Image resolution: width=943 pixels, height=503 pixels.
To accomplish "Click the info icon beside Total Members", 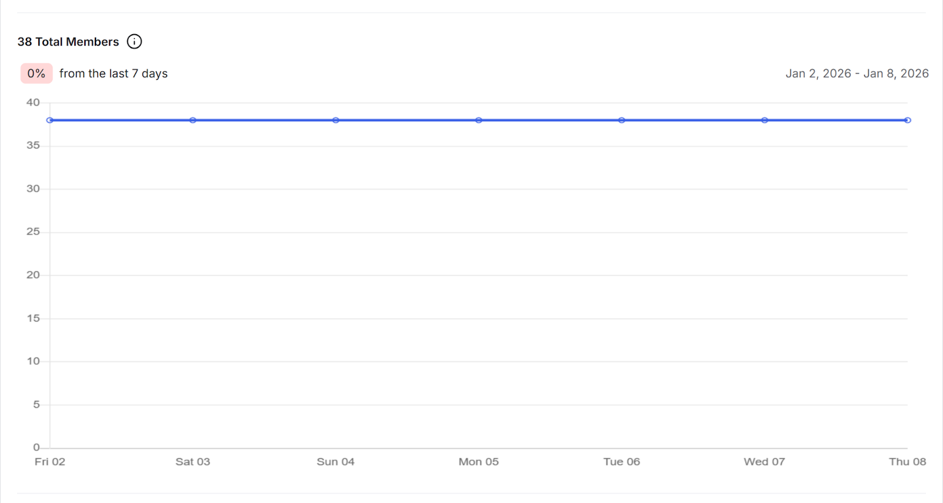I will tap(134, 42).
